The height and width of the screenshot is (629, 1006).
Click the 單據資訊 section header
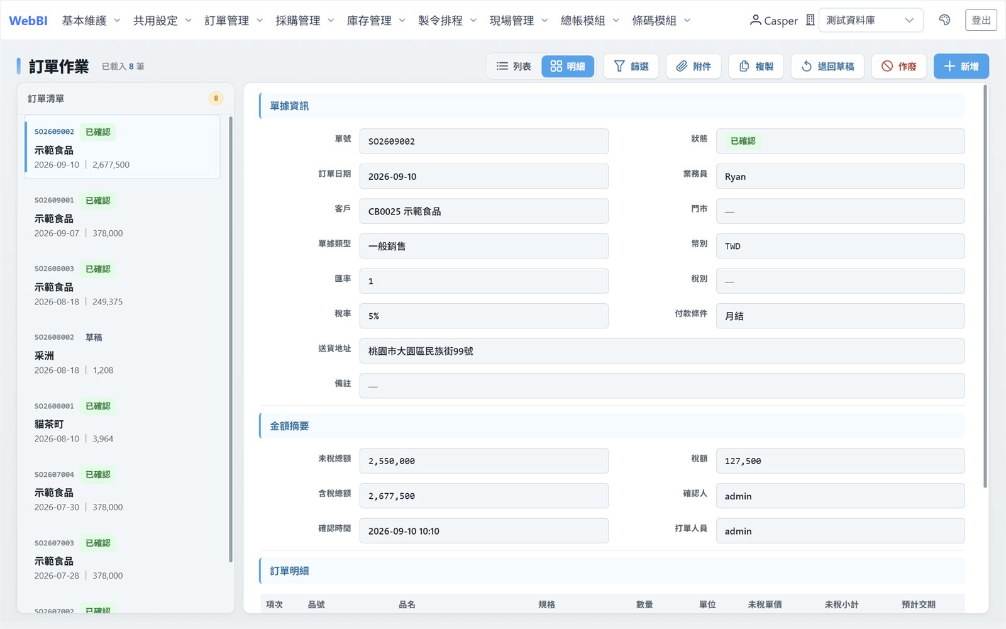pyautogui.click(x=612, y=106)
